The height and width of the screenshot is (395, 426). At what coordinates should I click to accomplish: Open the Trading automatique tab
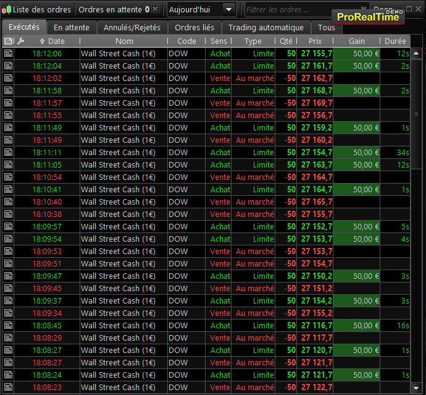click(x=266, y=27)
